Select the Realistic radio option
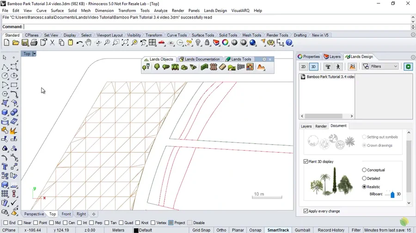 (364, 187)
